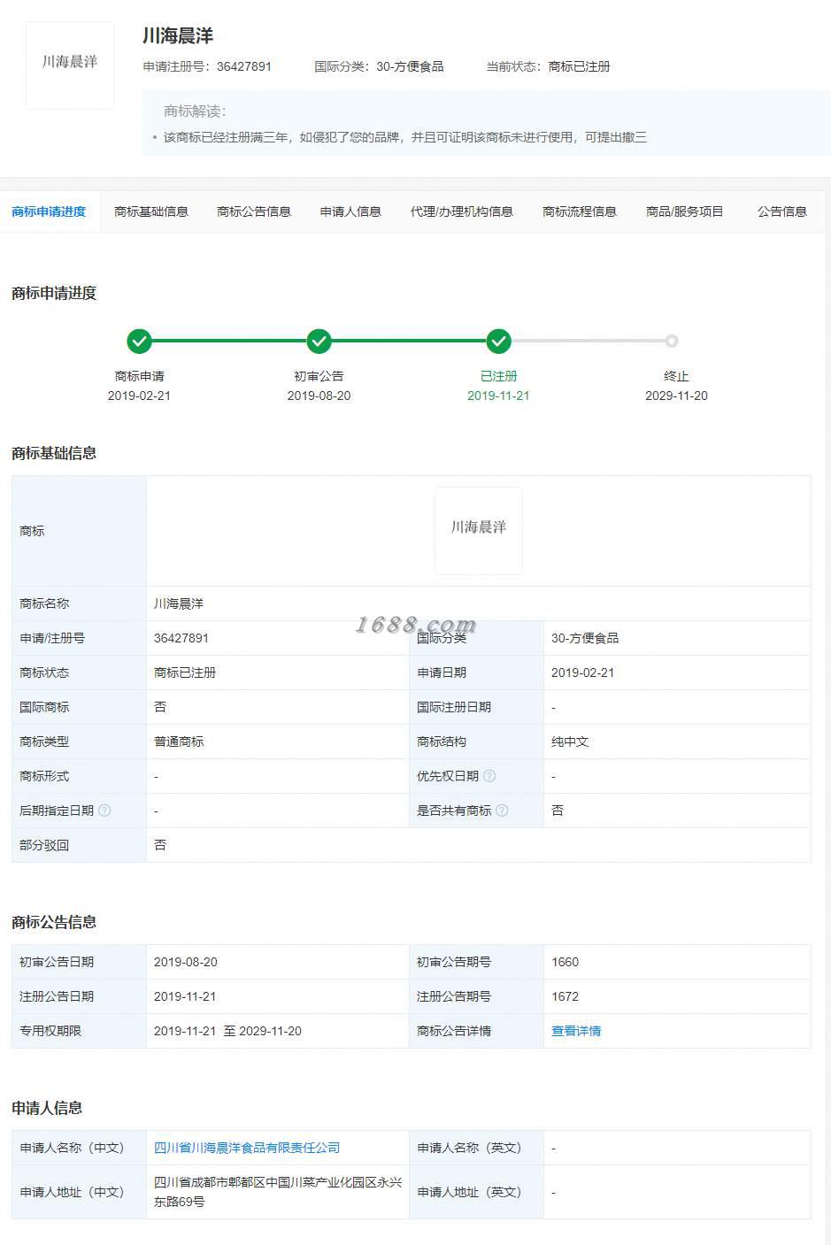Select the 申请人信息 tab
Viewport: 831px width, 1245px height.
350,211
